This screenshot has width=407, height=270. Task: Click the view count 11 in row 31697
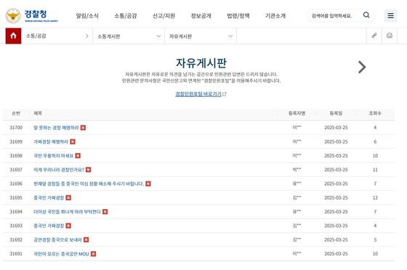coord(375,170)
